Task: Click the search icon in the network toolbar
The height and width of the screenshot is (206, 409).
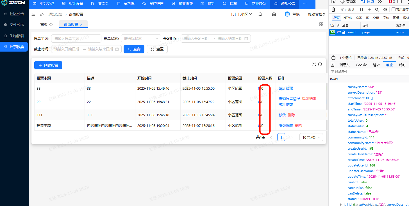Action: click(377, 10)
